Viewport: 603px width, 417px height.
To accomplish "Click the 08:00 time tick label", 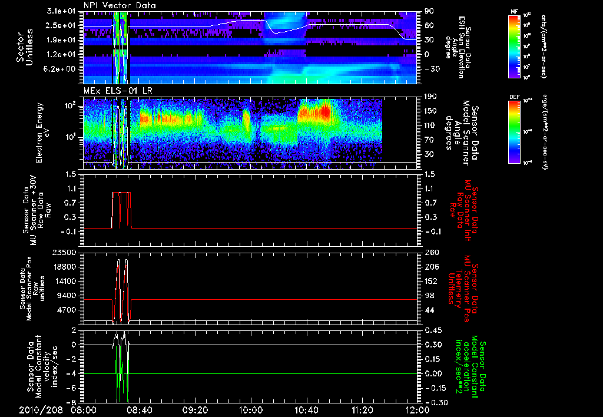I will pos(84,410).
